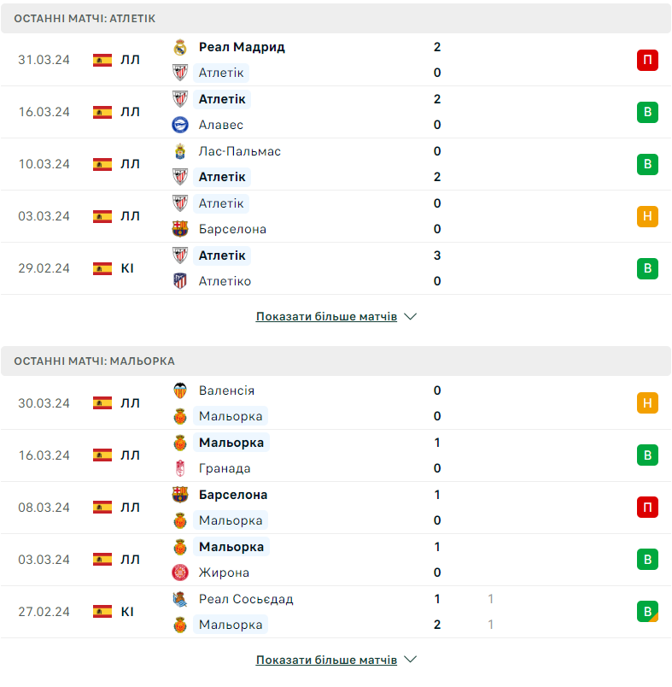Click the red 'П' loss badge for Real Madrid match

647,60
